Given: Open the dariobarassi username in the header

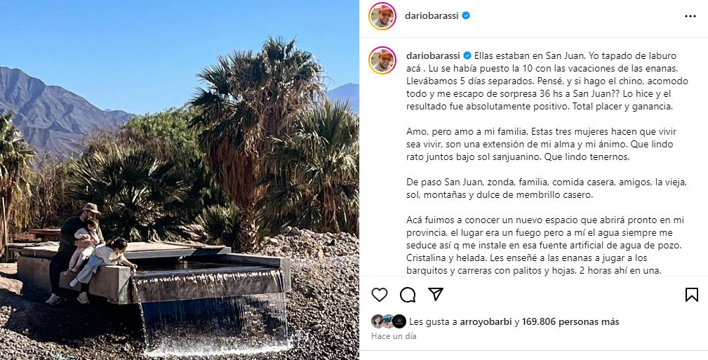Looking at the screenshot, I should click(432, 16).
